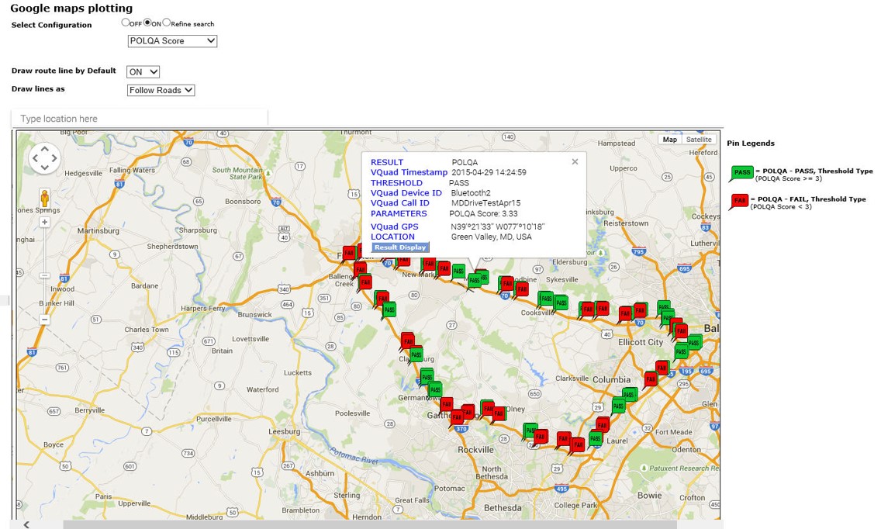The image size is (881, 529).
Task: Click the Street View pegman icon
Action: pos(44,198)
